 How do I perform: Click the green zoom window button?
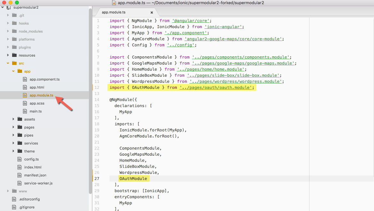17,3
